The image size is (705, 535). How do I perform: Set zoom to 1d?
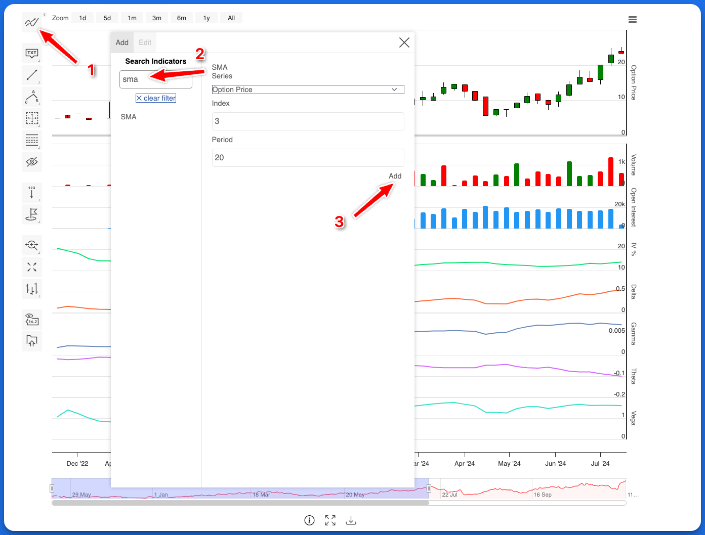click(82, 18)
